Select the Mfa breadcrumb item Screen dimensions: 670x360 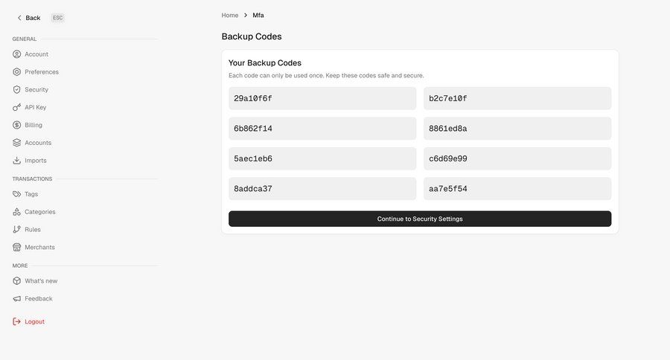point(258,16)
